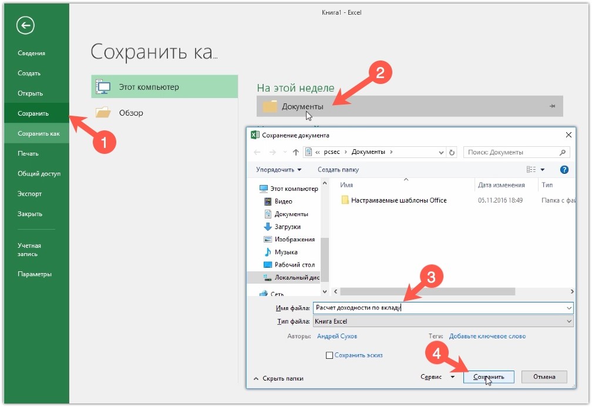Open Экспорт in the sidebar

click(x=30, y=194)
